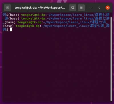Open the hamburger menu
This screenshot has height=104, width=114.
pyautogui.click(x=82, y=8)
